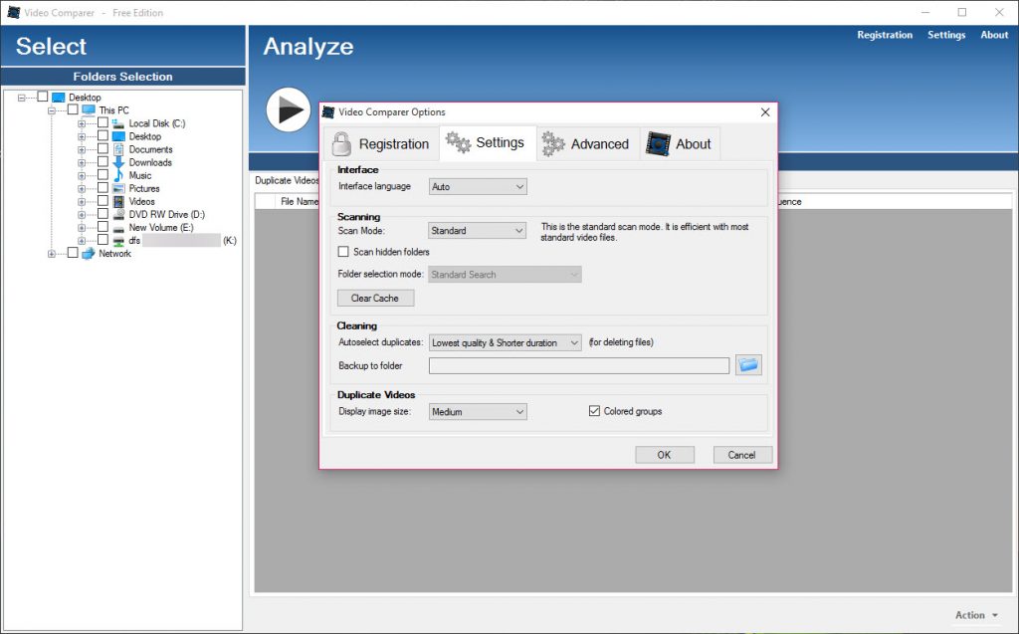Select the Settings tab in Options
The image size is (1019, 634).
[488, 142]
